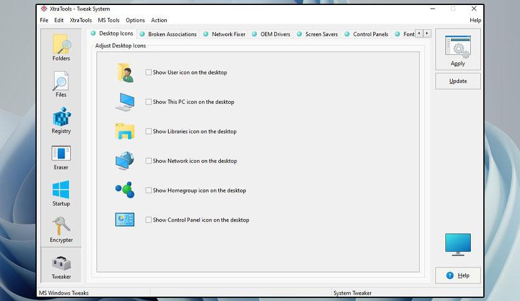Click the Control Panel icon image
This screenshot has height=301, width=520.
pos(124,220)
